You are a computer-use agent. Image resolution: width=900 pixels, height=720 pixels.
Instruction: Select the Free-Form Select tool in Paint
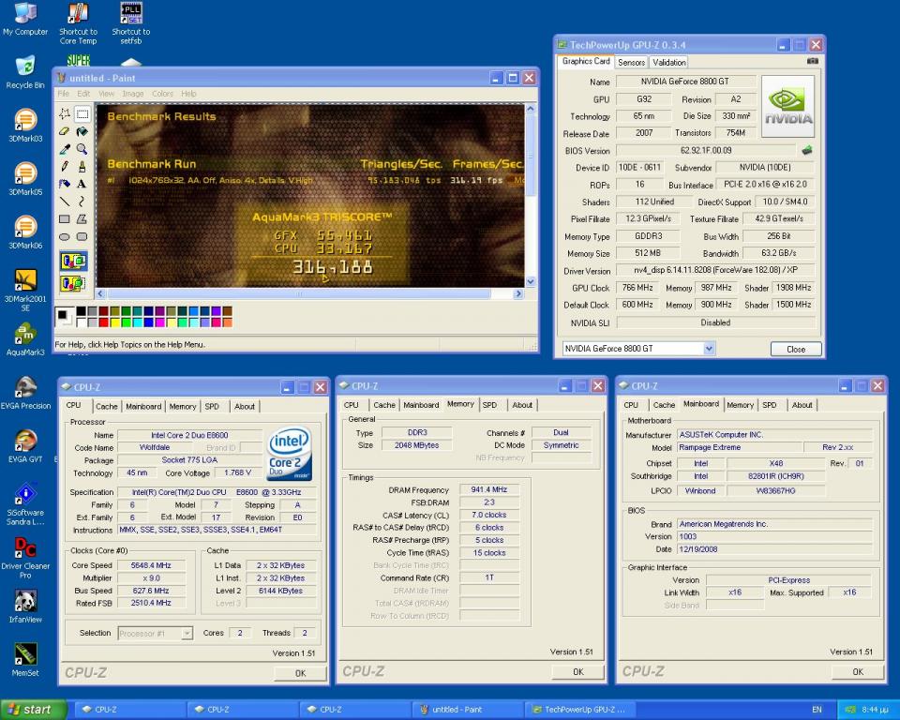pos(65,113)
